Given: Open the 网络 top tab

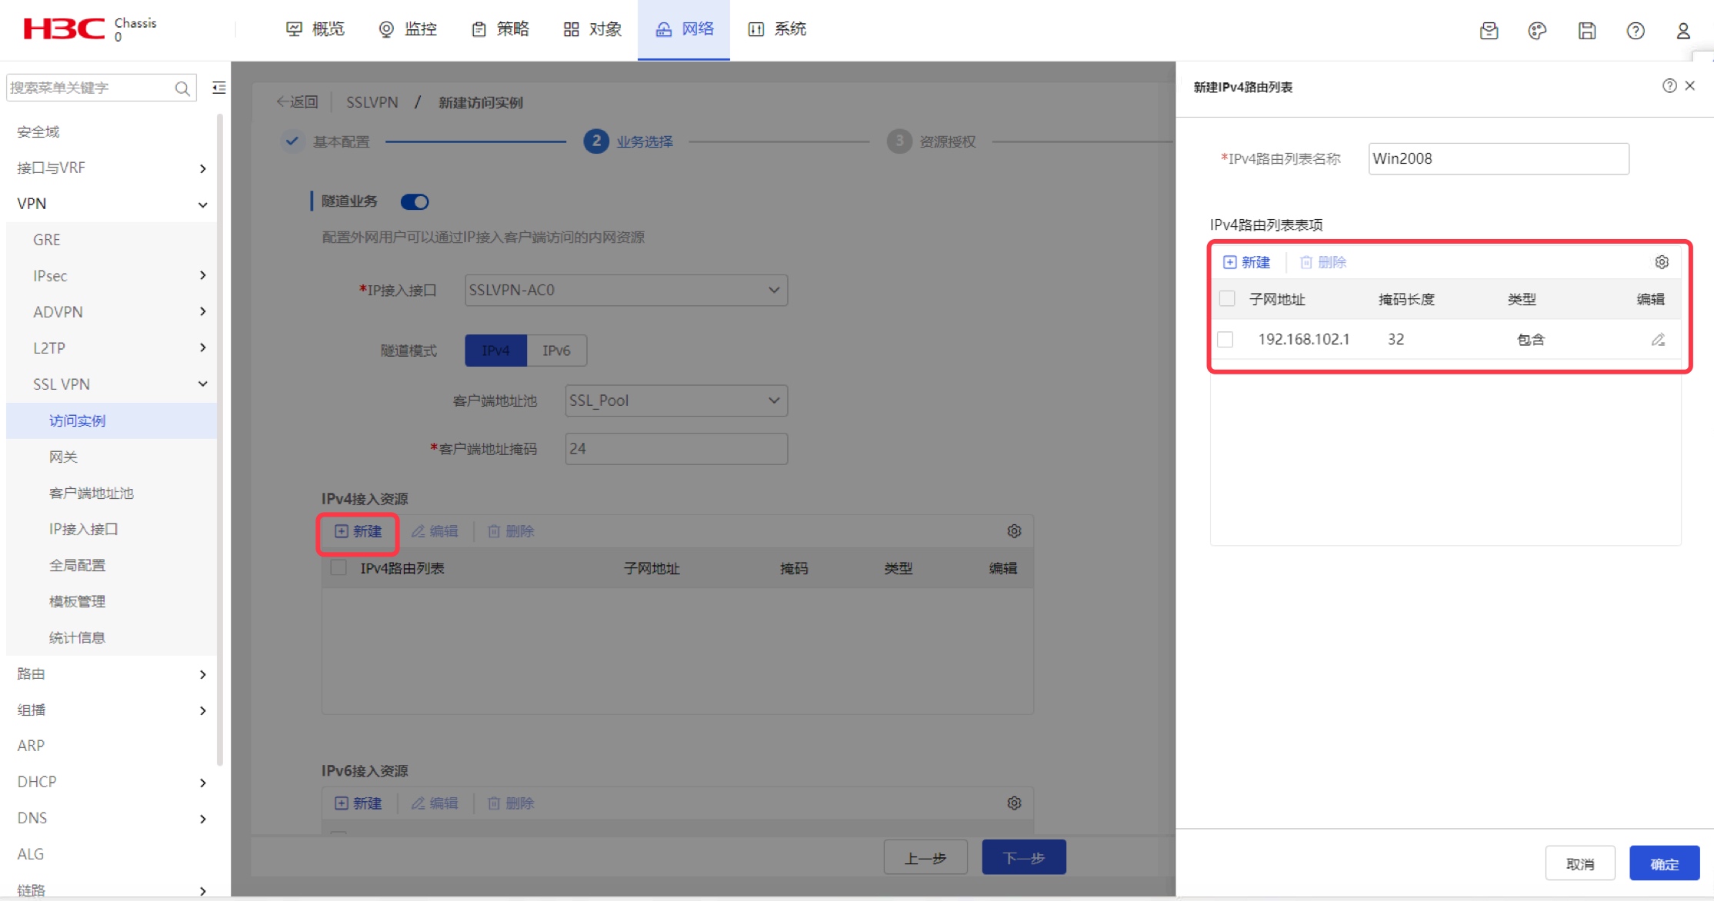Looking at the screenshot, I should (x=684, y=29).
